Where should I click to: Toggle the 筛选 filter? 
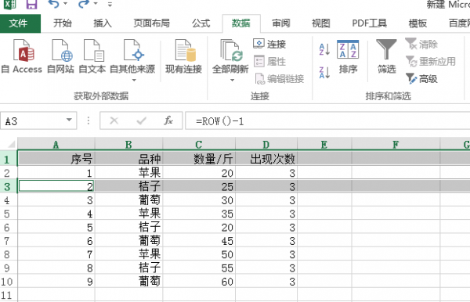[386, 56]
